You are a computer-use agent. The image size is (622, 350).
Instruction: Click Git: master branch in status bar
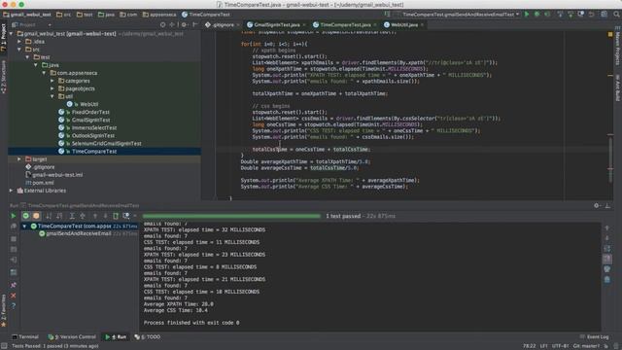pyautogui.click(x=587, y=346)
